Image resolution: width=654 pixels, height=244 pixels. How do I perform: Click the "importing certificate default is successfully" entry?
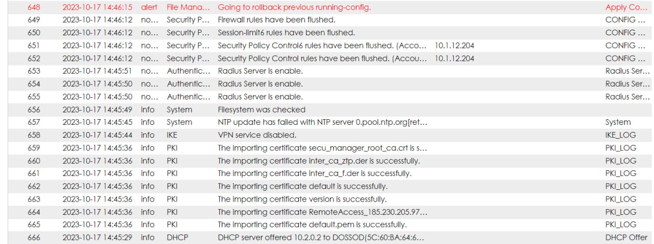click(302, 186)
